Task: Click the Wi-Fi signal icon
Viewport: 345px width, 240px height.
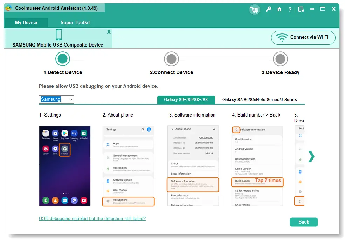Action: (282, 37)
